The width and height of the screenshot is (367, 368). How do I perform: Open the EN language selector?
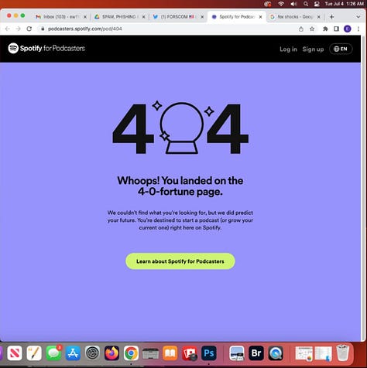(x=341, y=49)
